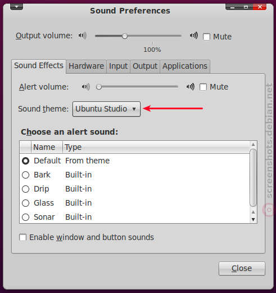Click the quiet speaker icon next to Alert volume
Screen dimensions: 276x293
(x=86, y=87)
